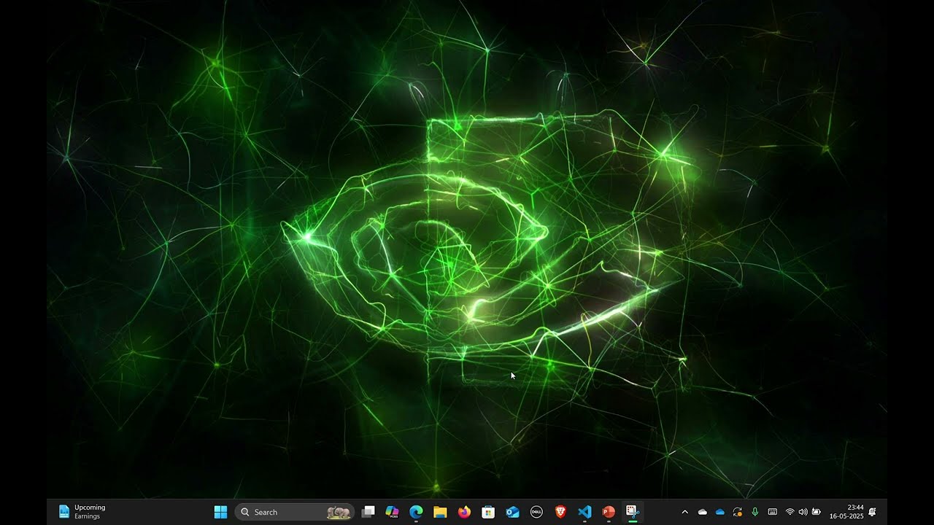Show hidden system tray icons
Image resolution: width=934 pixels, height=525 pixels.
(684, 512)
